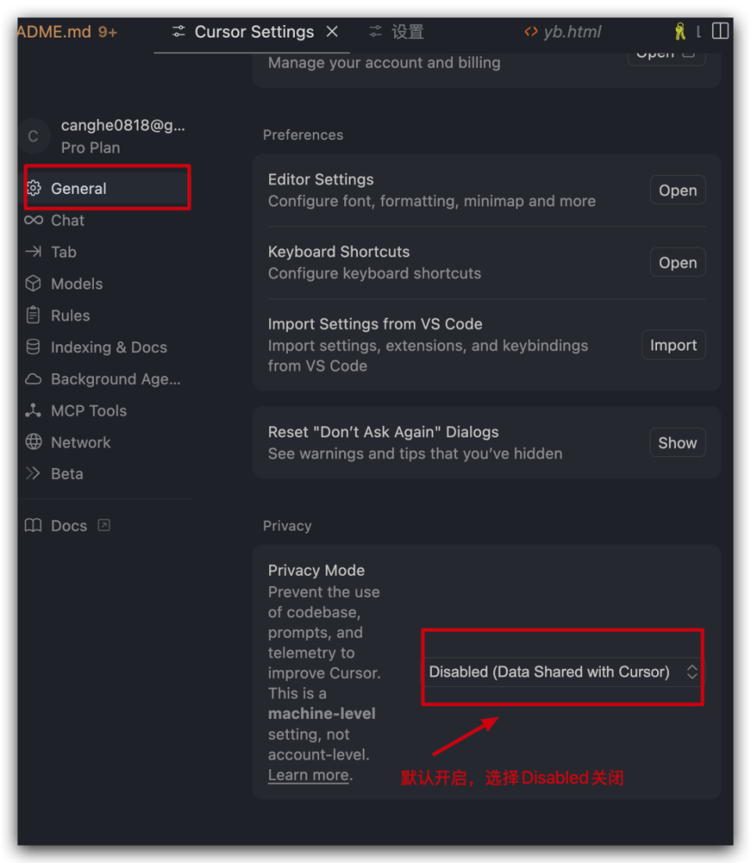Show hidden warning dialogs

tap(677, 442)
